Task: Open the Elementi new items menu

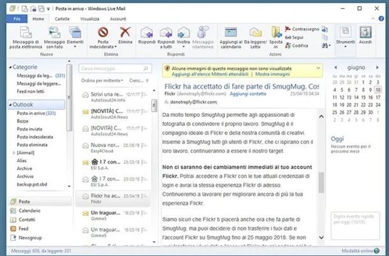Action: 75,38
